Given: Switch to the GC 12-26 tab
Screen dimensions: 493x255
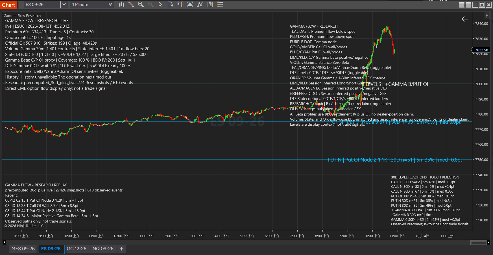Looking at the screenshot, I should tap(77, 249).
